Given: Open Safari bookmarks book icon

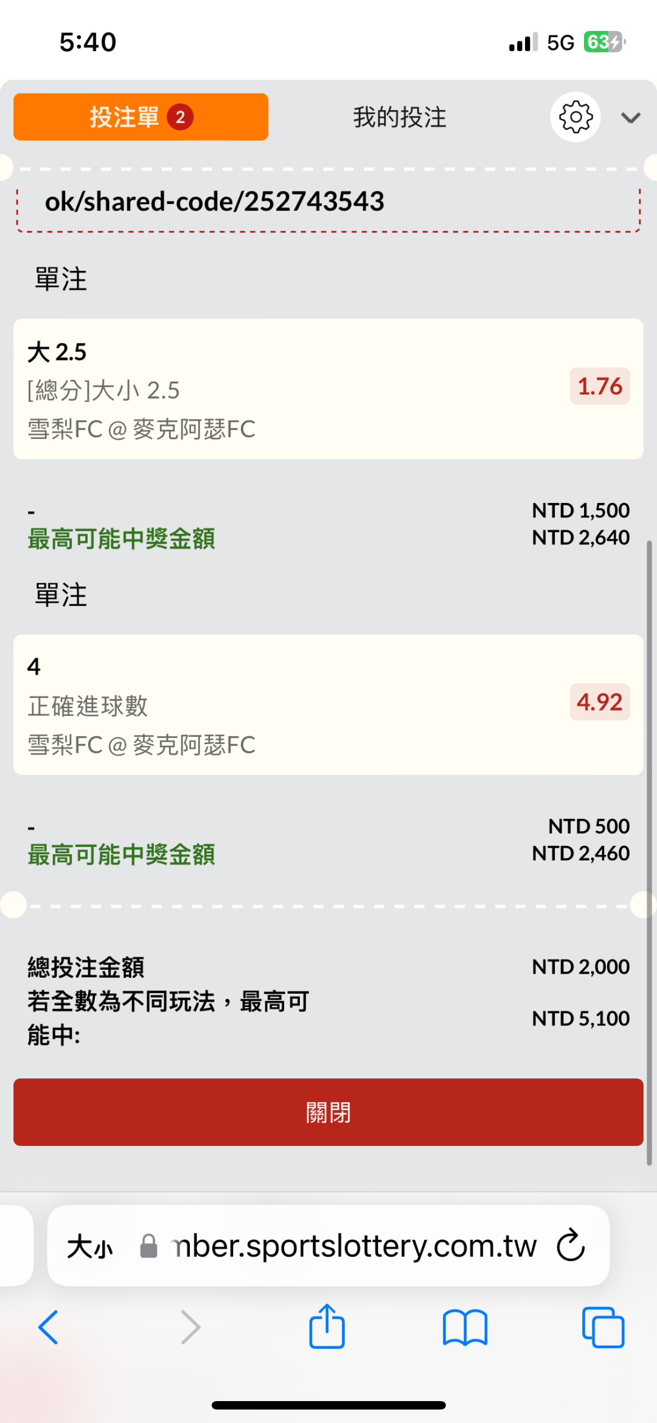Looking at the screenshot, I should point(465,1327).
